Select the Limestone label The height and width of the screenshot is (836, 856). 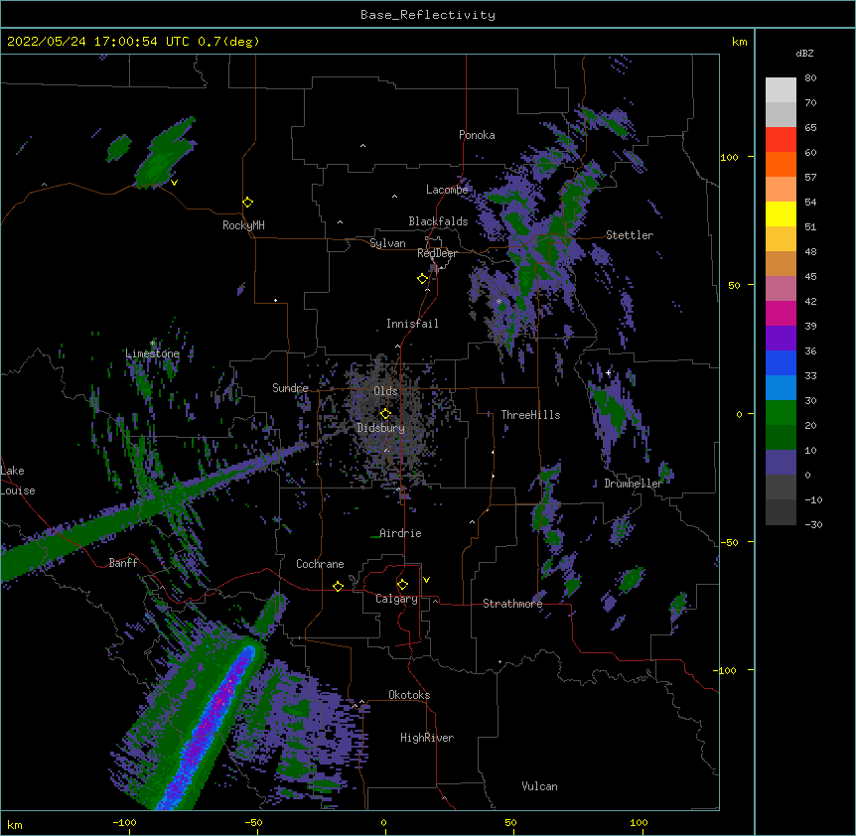click(152, 353)
